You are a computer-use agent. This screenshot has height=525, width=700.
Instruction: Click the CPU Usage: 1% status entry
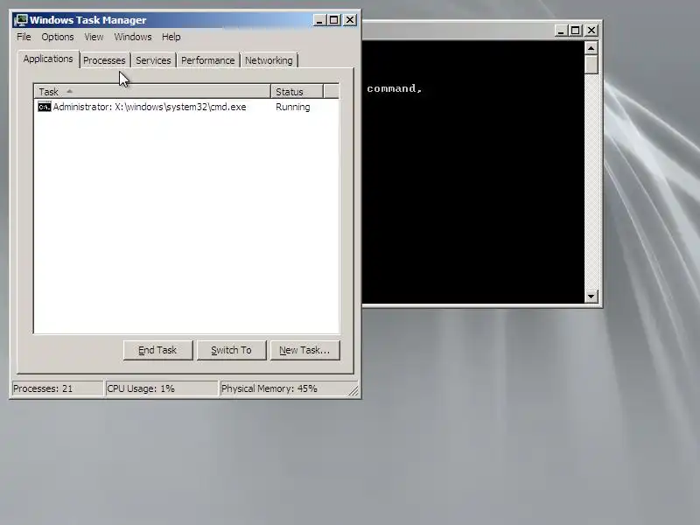(x=162, y=388)
